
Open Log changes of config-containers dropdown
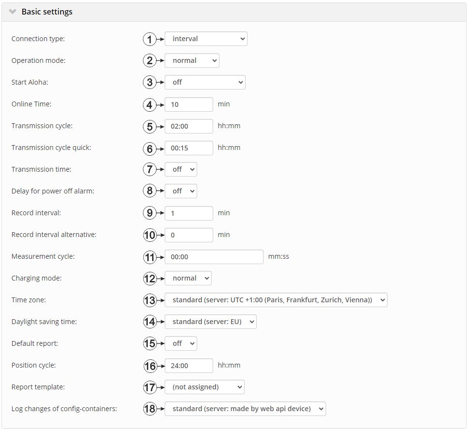245,409
